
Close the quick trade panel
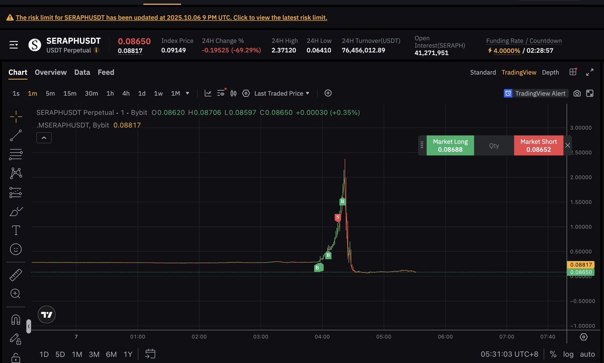click(567, 146)
